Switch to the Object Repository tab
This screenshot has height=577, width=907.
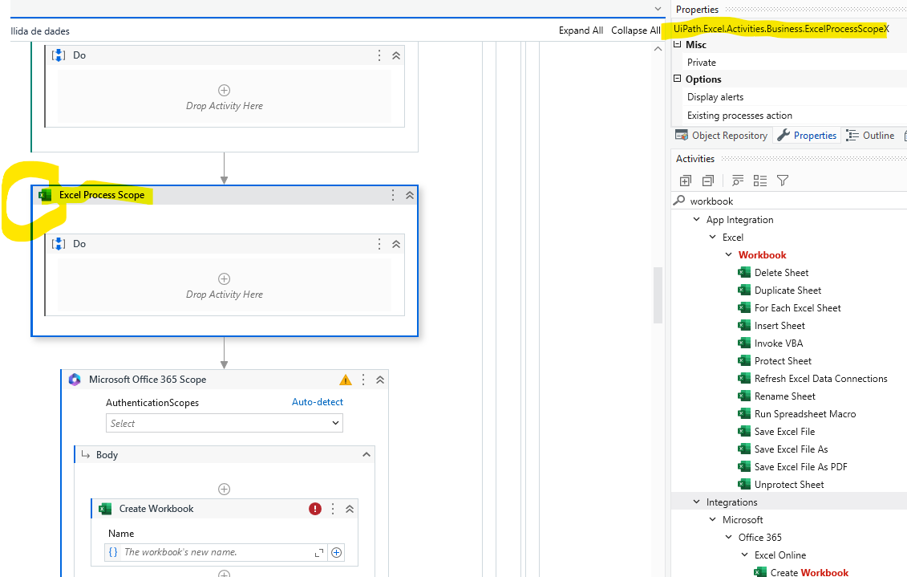721,136
